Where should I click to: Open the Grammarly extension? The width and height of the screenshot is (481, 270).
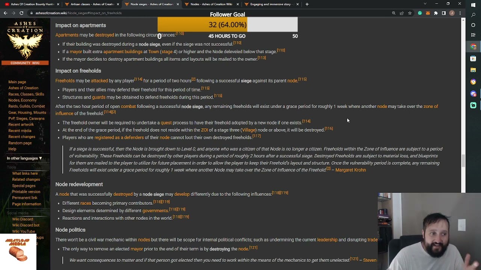tap(420, 13)
